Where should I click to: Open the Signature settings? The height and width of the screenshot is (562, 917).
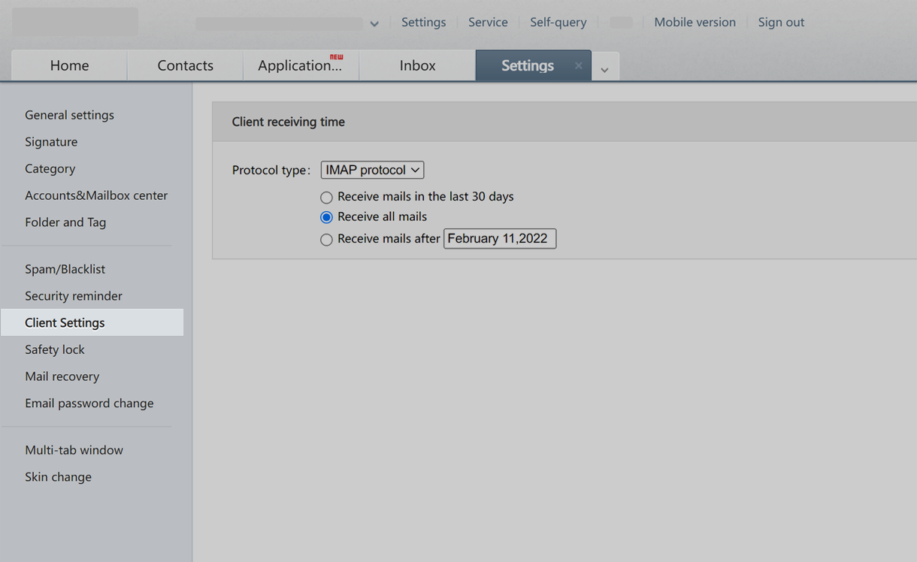click(x=51, y=141)
